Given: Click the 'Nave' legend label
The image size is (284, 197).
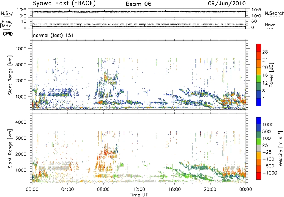Looking at the screenshot, I should (x=270, y=25).
